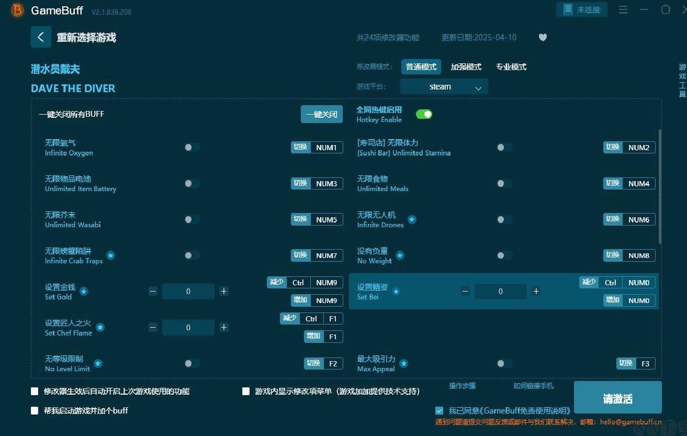Open the 操作步骤 link
Viewport: 687px width, 436px height.
click(463, 386)
